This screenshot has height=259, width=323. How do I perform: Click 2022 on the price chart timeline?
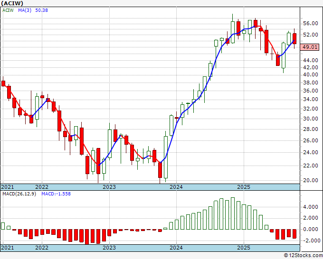[42, 187]
